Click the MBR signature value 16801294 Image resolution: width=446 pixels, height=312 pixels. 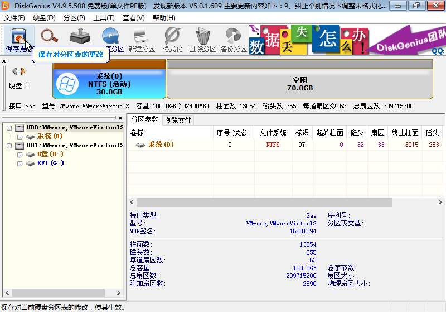(303, 231)
